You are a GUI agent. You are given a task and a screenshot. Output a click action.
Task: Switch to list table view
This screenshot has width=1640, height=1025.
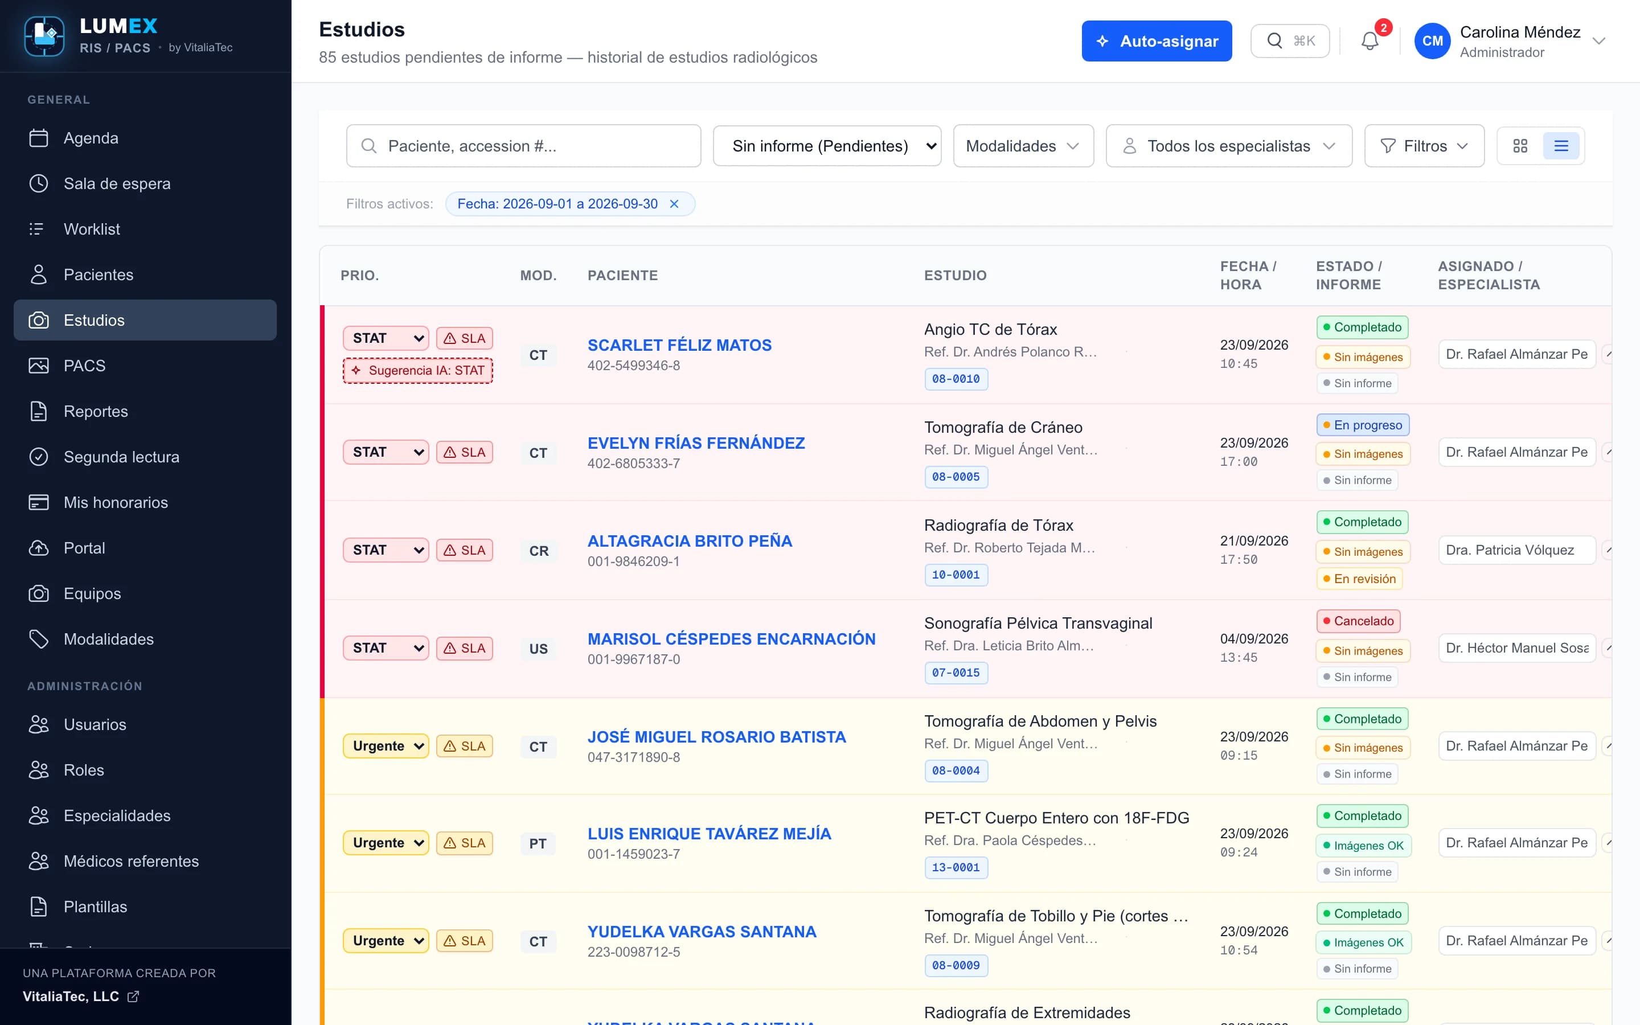(x=1561, y=146)
